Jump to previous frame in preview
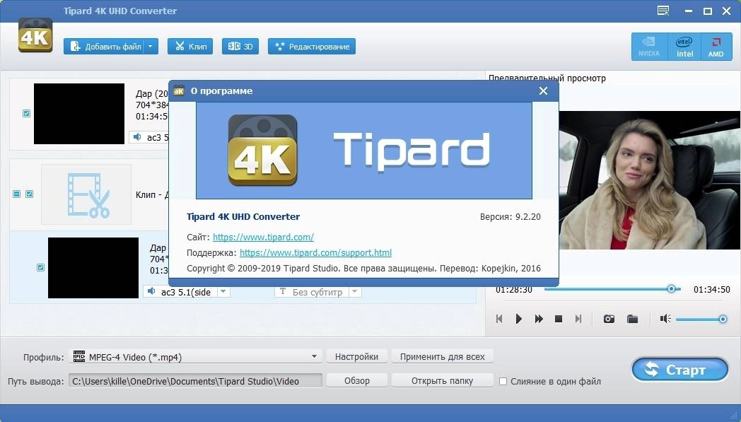Screen dimensions: 741x422 point(499,319)
